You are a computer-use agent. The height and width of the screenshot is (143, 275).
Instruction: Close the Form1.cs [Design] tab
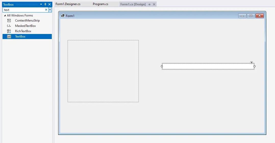154,4
